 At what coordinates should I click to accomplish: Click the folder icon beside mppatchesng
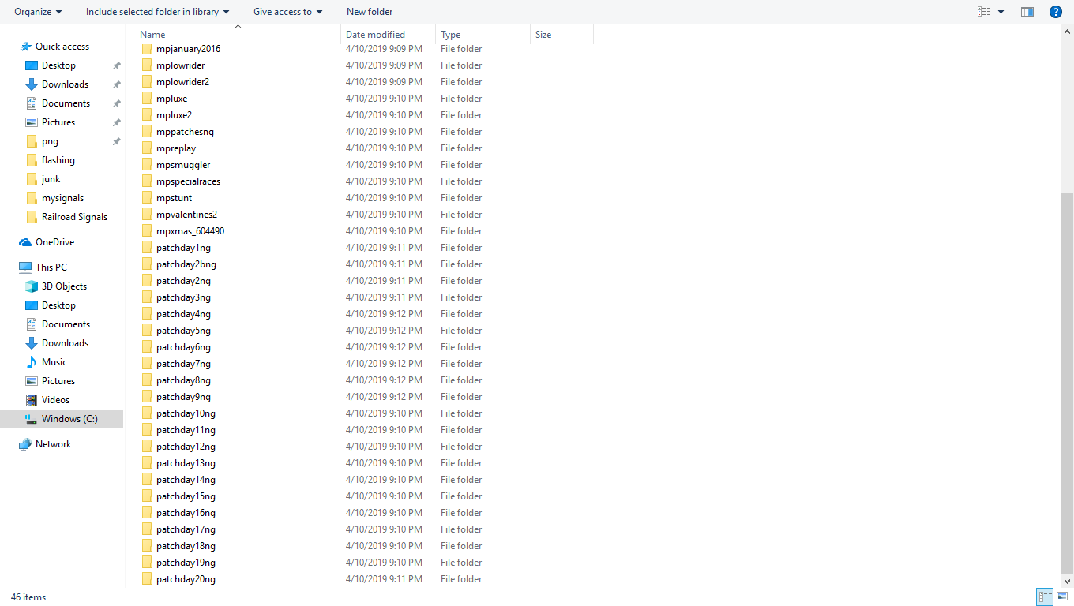[x=147, y=132]
